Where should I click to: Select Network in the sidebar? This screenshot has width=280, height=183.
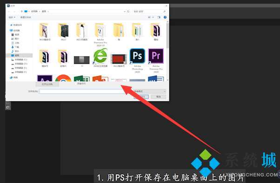[14, 78]
